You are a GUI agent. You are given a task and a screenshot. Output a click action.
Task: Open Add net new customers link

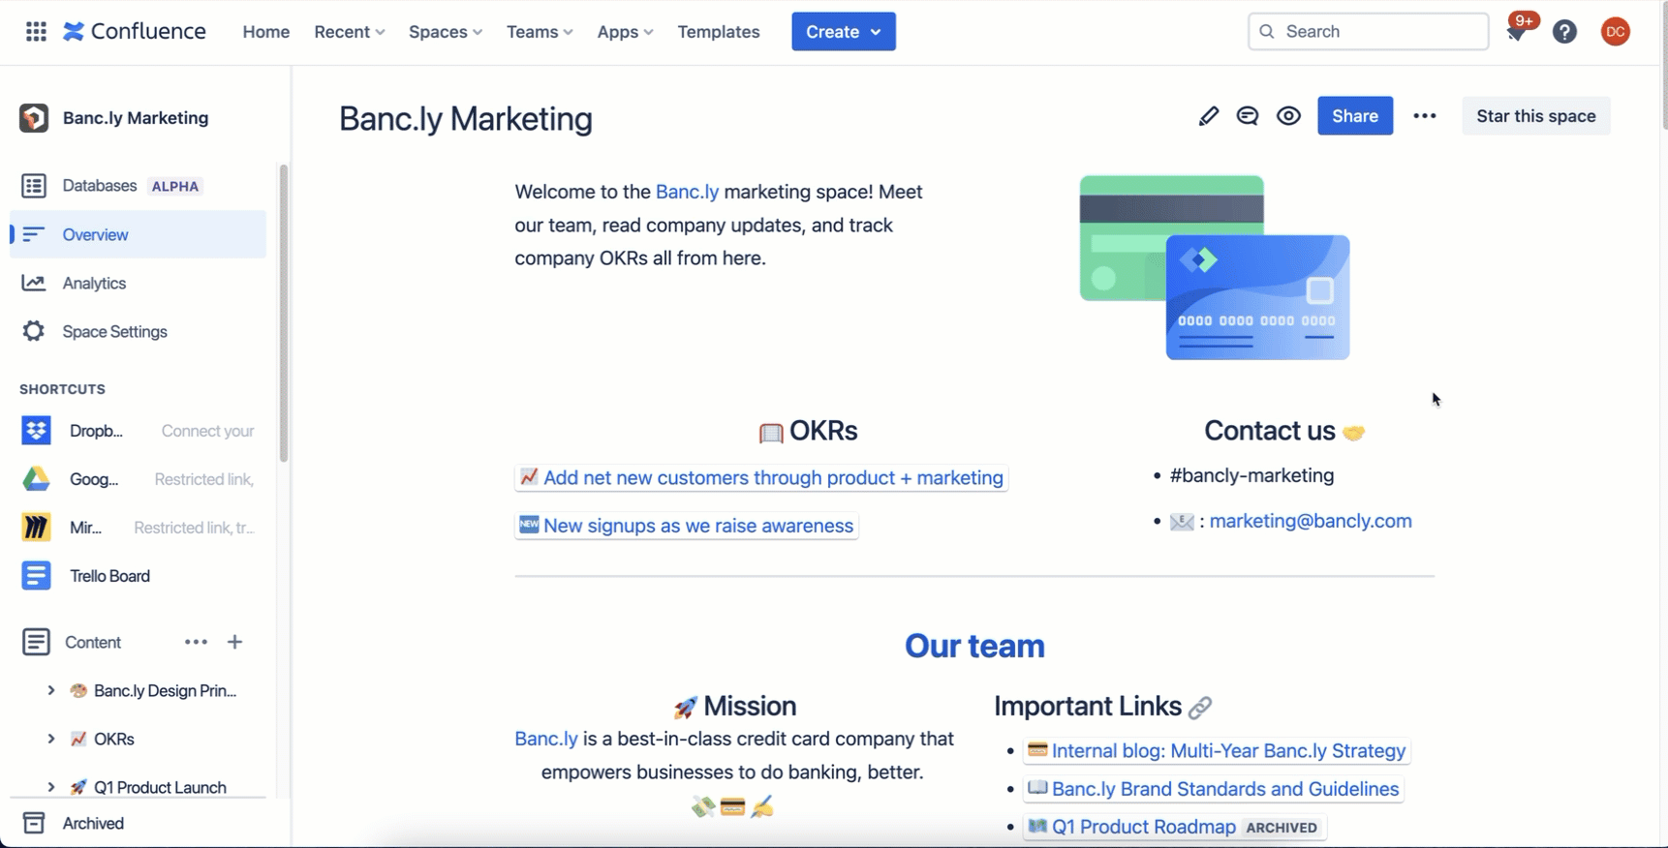[x=761, y=477]
